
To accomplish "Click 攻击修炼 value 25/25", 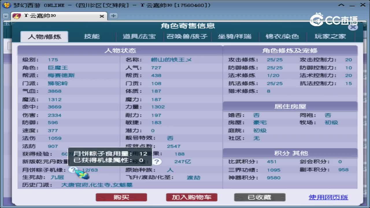I will 275,60.
